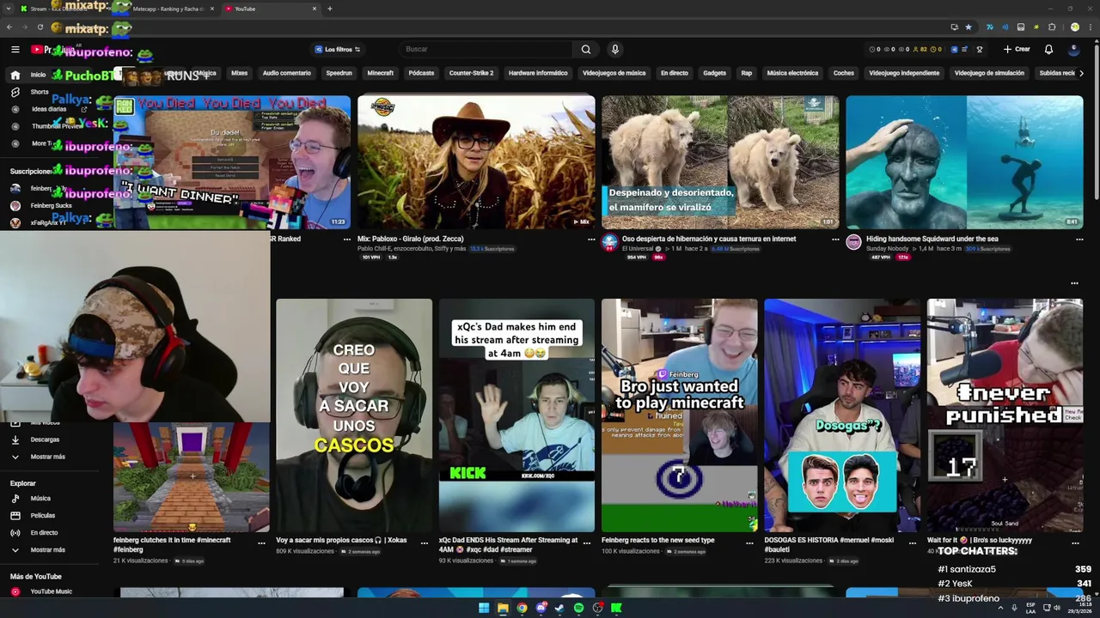The image size is (1100, 618).
Task: Open the account avatar menu
Action: [1073, 49]
